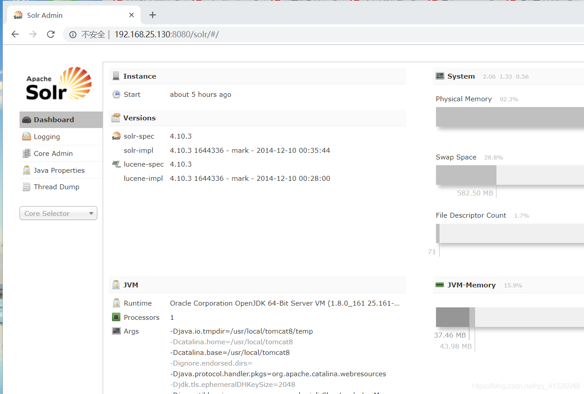Viewport: 584px width, 394px height.
Task: Click the 43.98 MB JVM memory value
Action: click(x=456, y=346)
